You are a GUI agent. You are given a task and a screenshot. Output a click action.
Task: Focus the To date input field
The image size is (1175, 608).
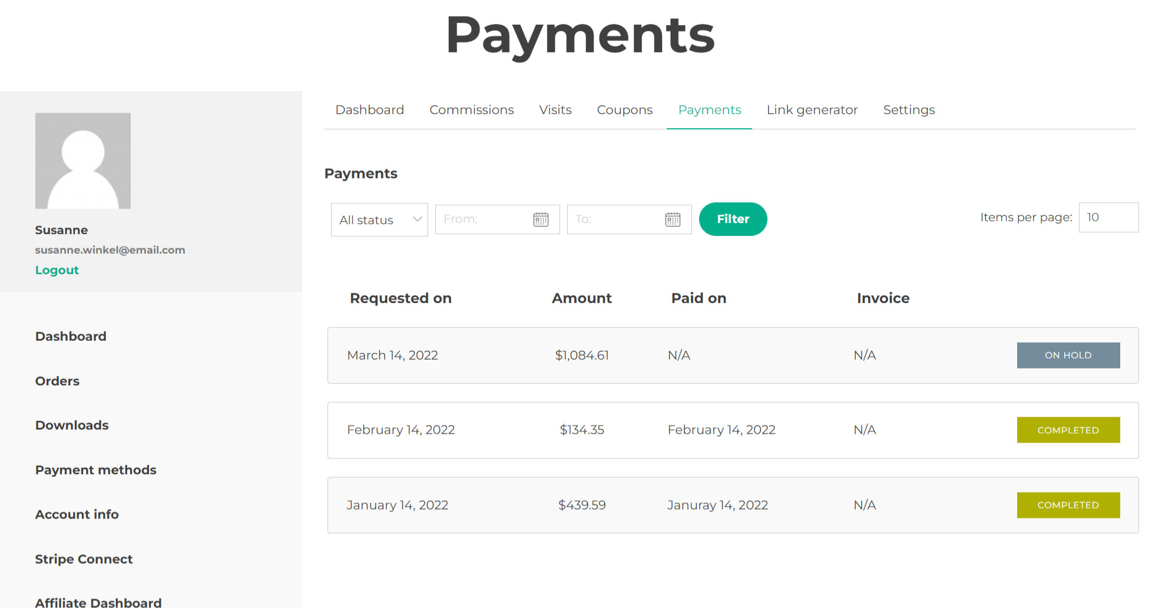[630, 220]
